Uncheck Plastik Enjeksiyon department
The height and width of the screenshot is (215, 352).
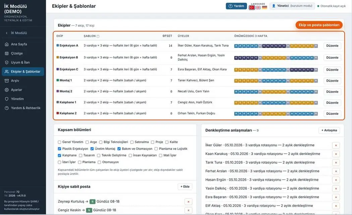[59, 149]
